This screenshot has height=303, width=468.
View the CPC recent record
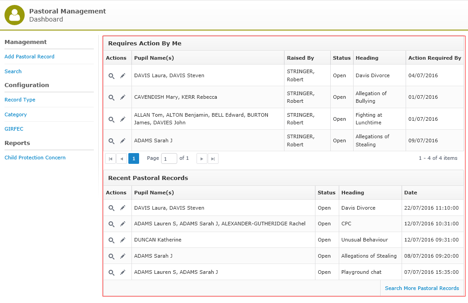111,224
